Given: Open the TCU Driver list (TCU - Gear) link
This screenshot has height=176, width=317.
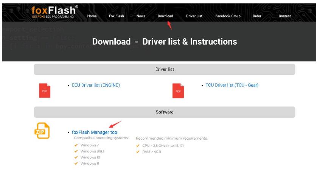Looking at the screenshot, I should coord(232,85).
